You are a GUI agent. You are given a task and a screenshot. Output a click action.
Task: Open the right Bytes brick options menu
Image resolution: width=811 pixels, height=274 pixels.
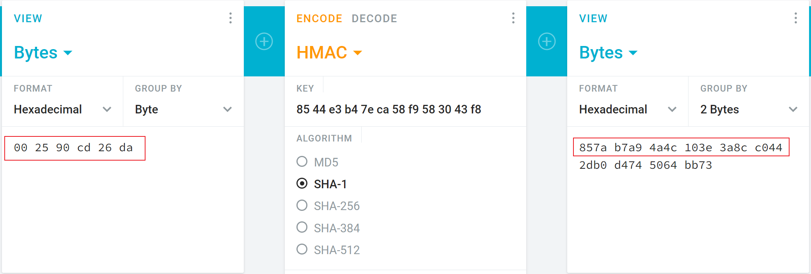pyautogui.click(x=795, y=18)
